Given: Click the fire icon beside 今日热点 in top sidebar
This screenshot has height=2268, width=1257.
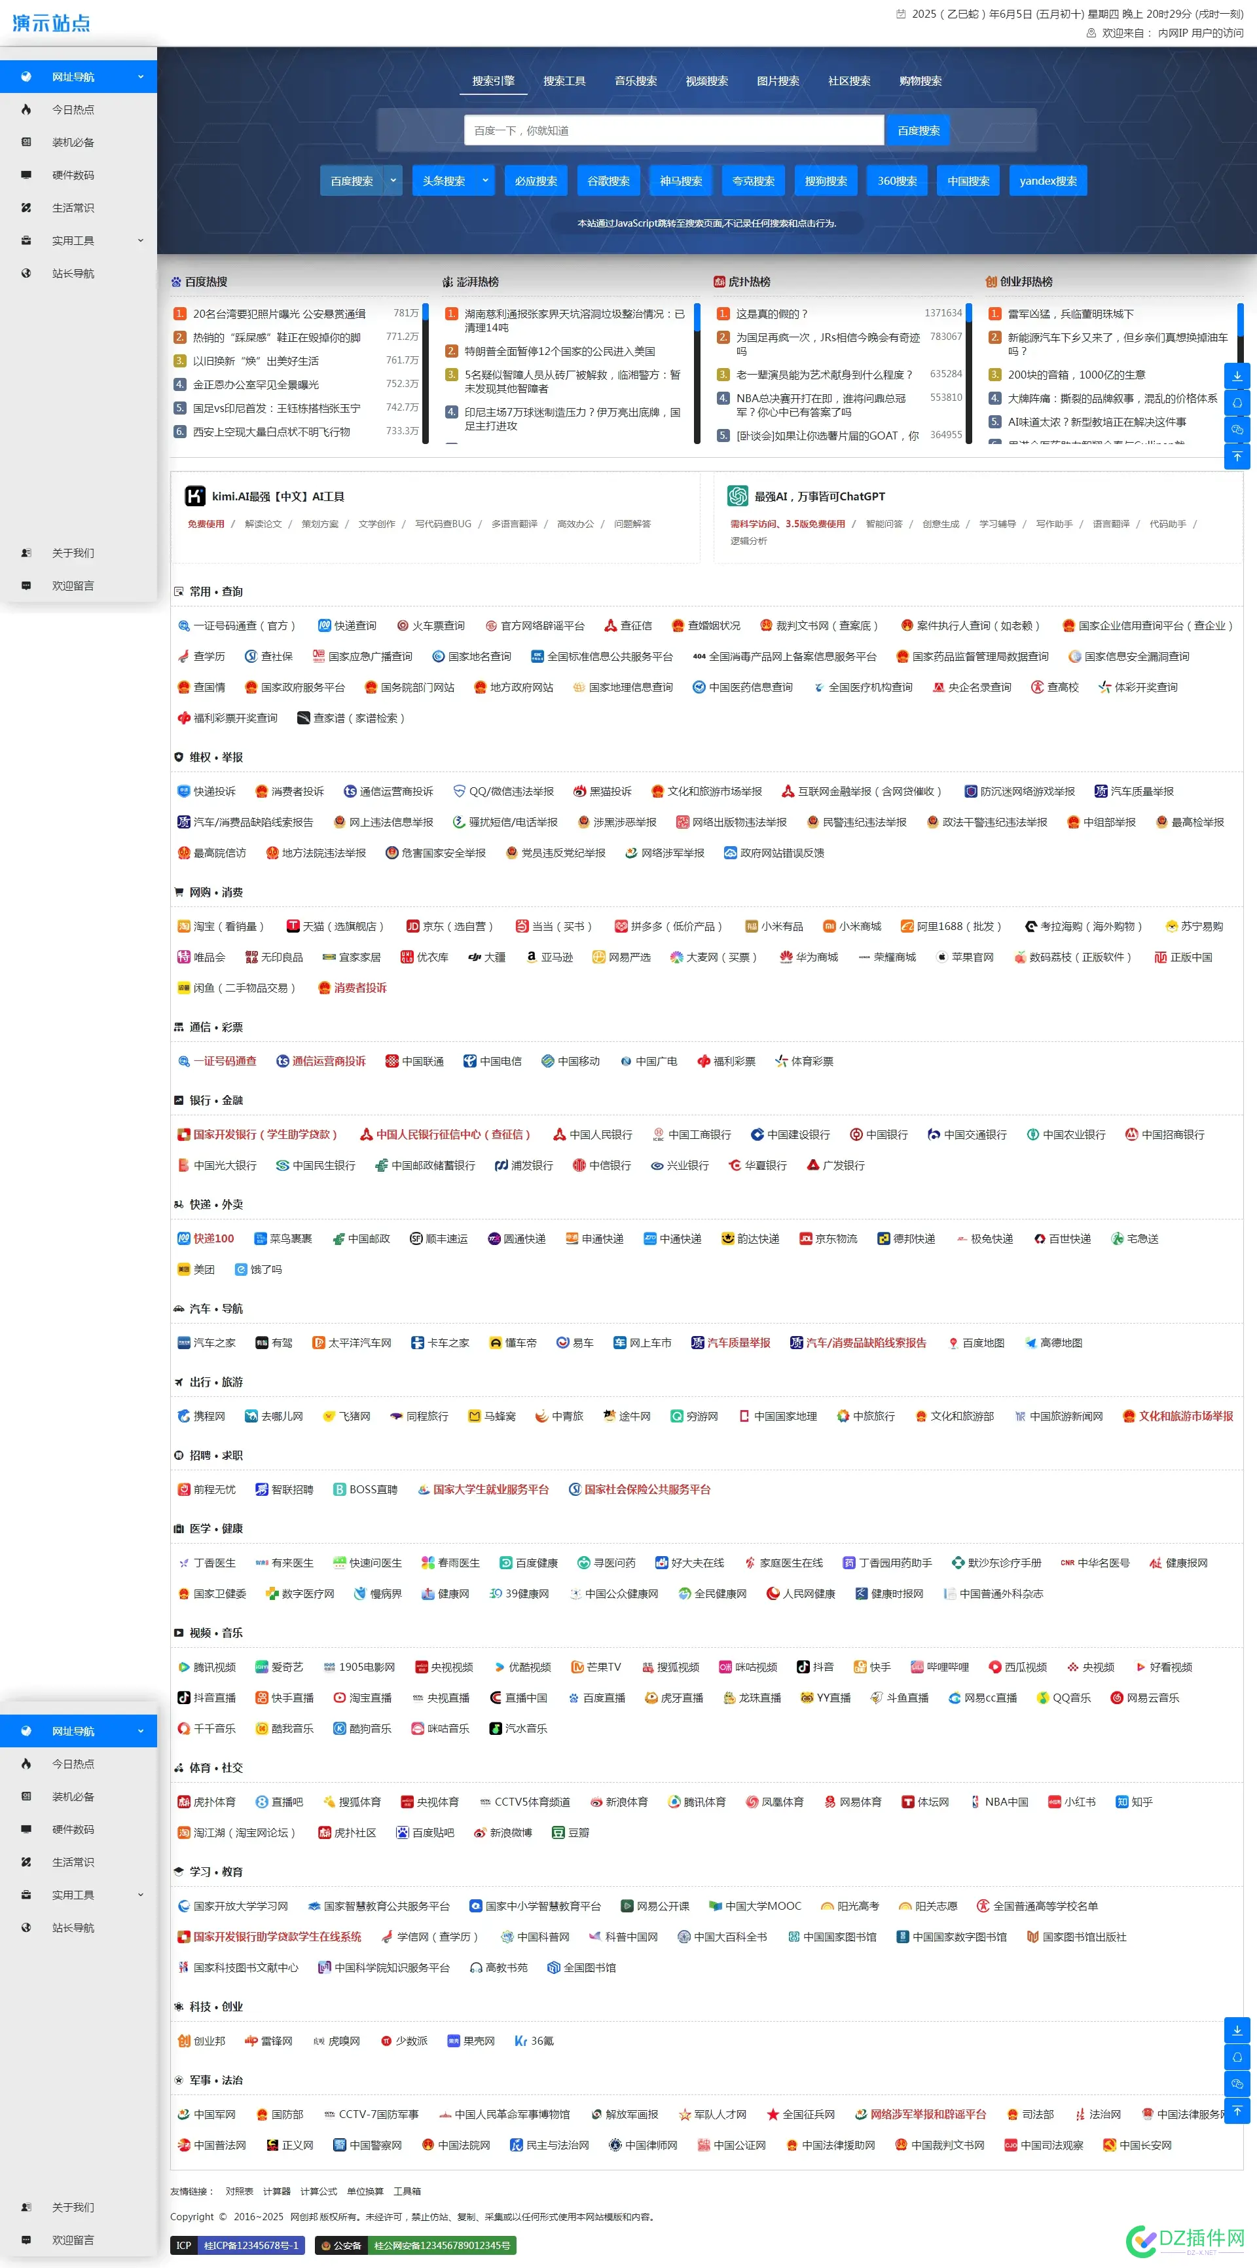Looking at the screenshot, I should click(x=26, y=109).
